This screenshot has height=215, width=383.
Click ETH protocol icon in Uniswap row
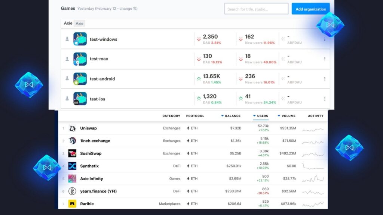click(188, 128)
